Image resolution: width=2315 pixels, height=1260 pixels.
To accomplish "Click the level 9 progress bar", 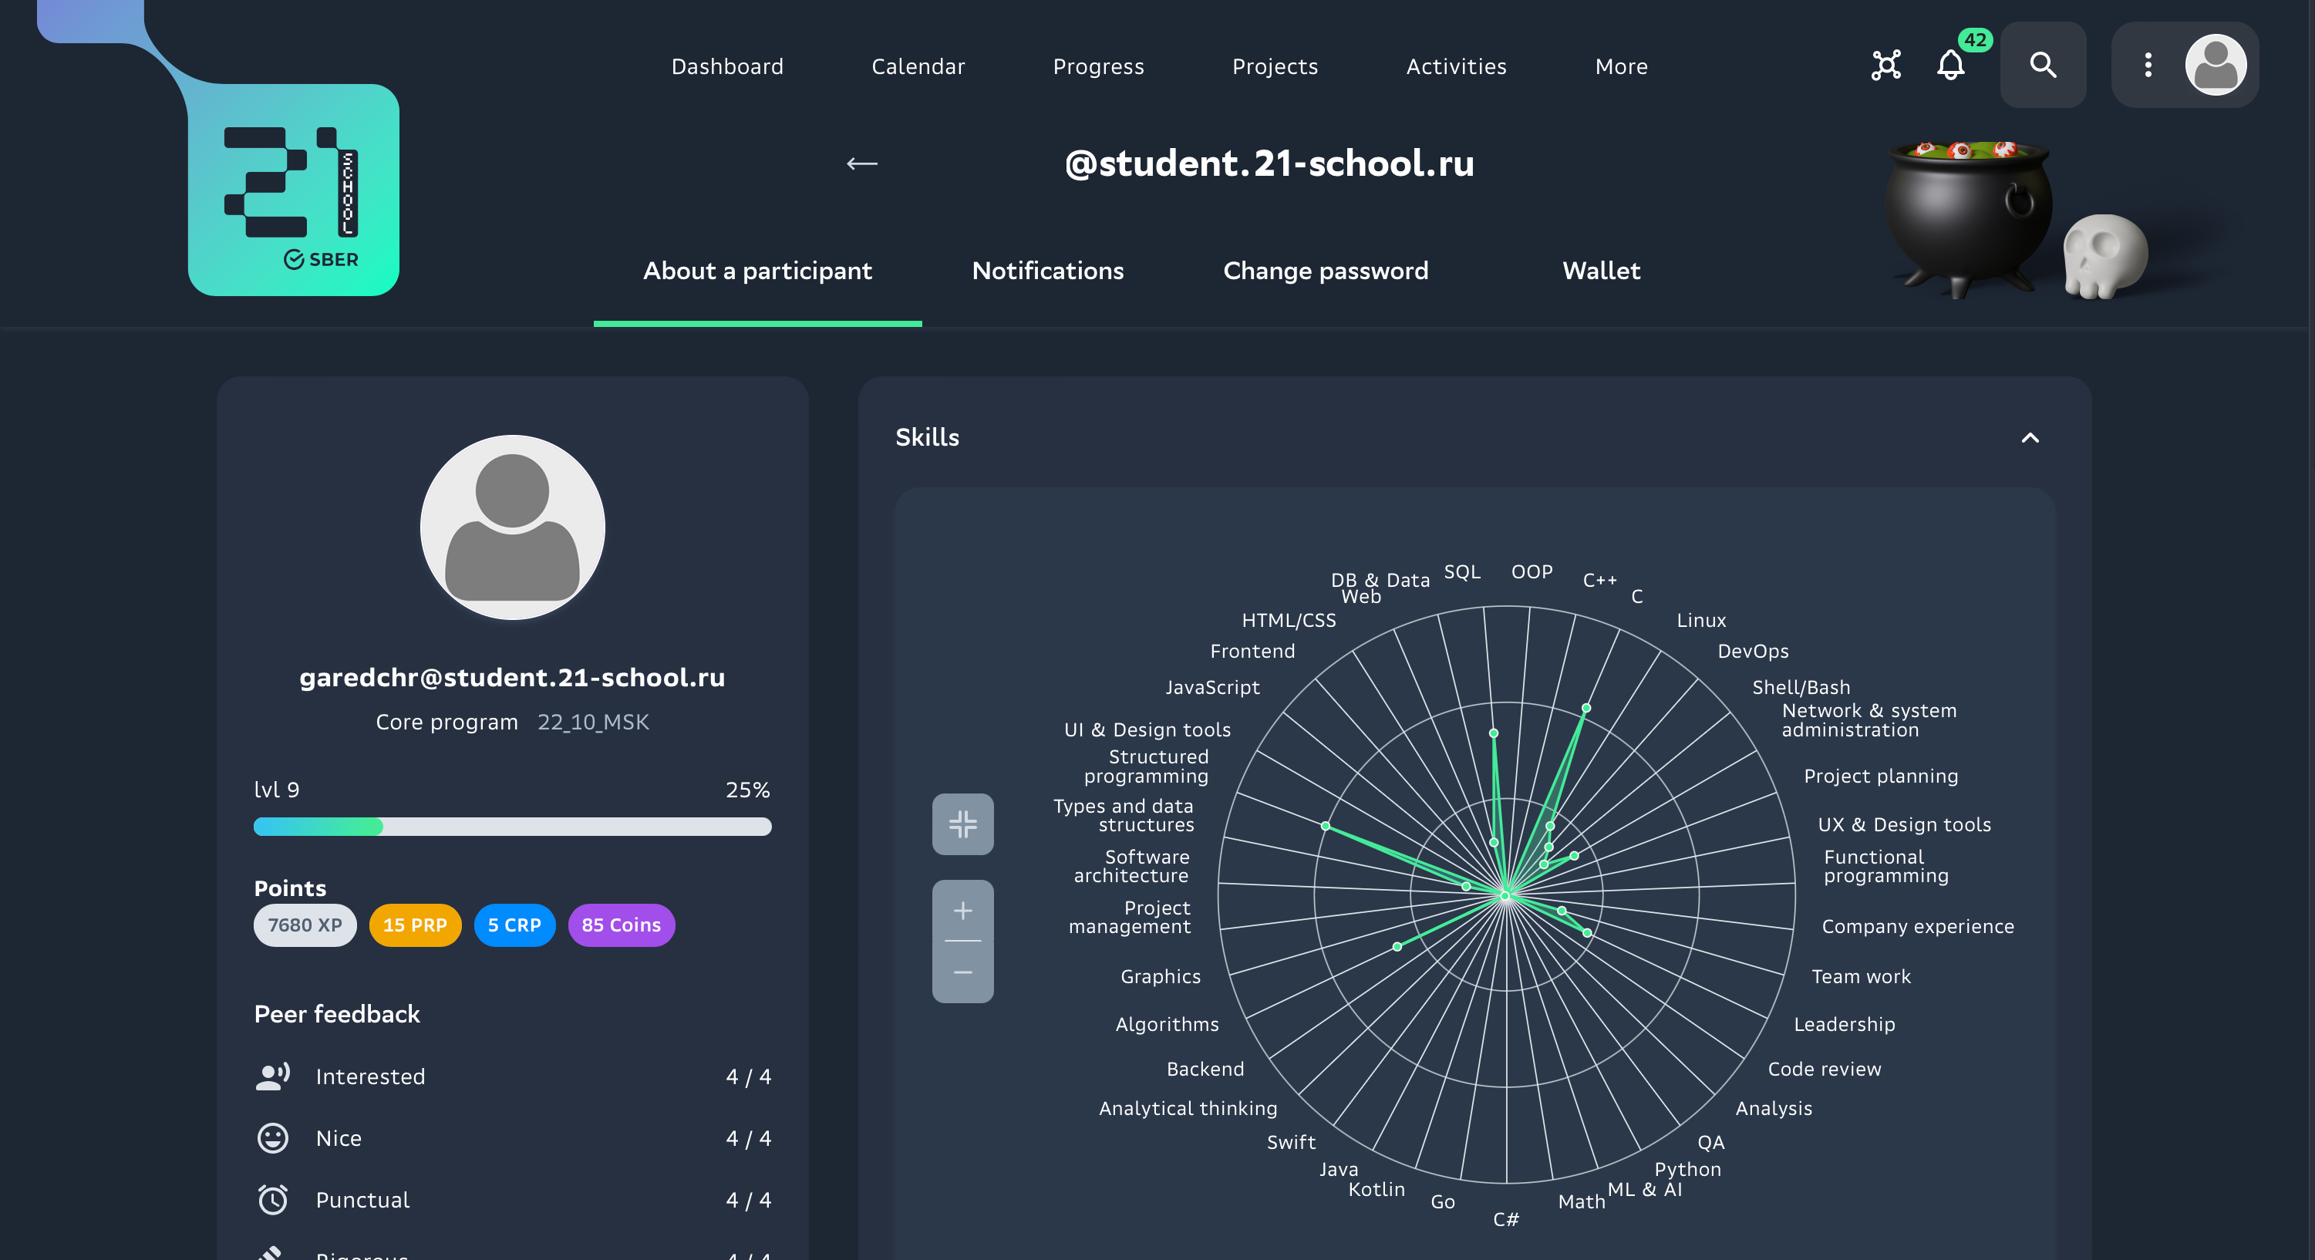I will pos(511,826).
